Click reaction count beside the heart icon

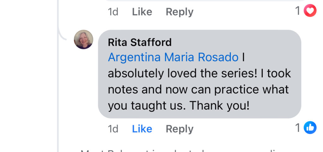pyautogui.click(x=298, y=11)
